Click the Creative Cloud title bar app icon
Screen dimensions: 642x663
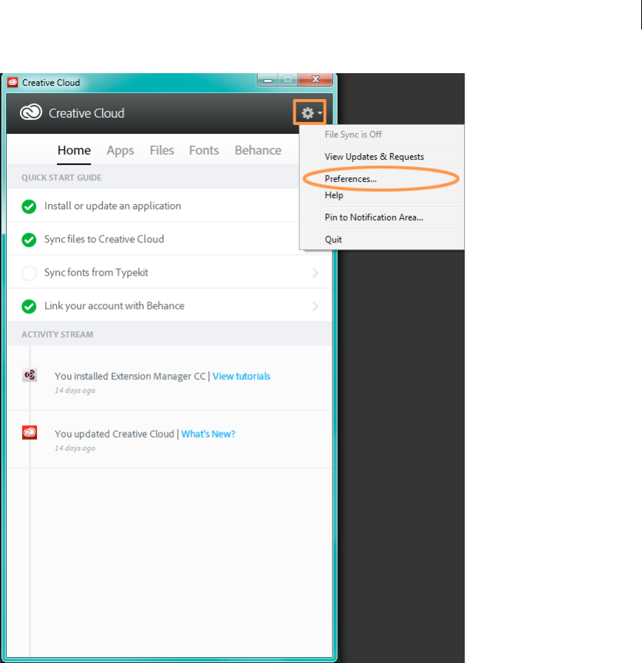(x=13, y=83)
